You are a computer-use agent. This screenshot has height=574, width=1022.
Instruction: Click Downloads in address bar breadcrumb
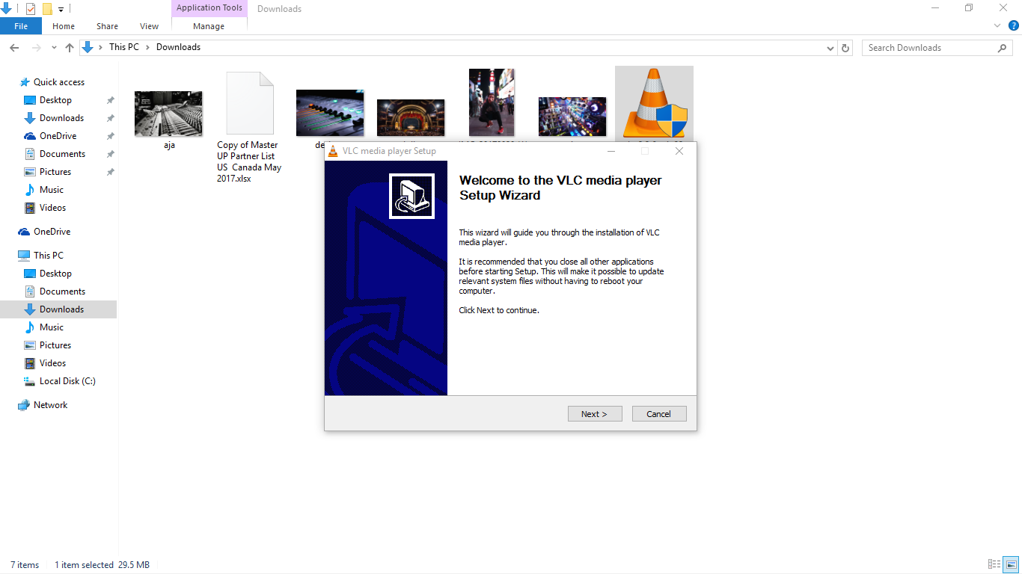(178, 47)
